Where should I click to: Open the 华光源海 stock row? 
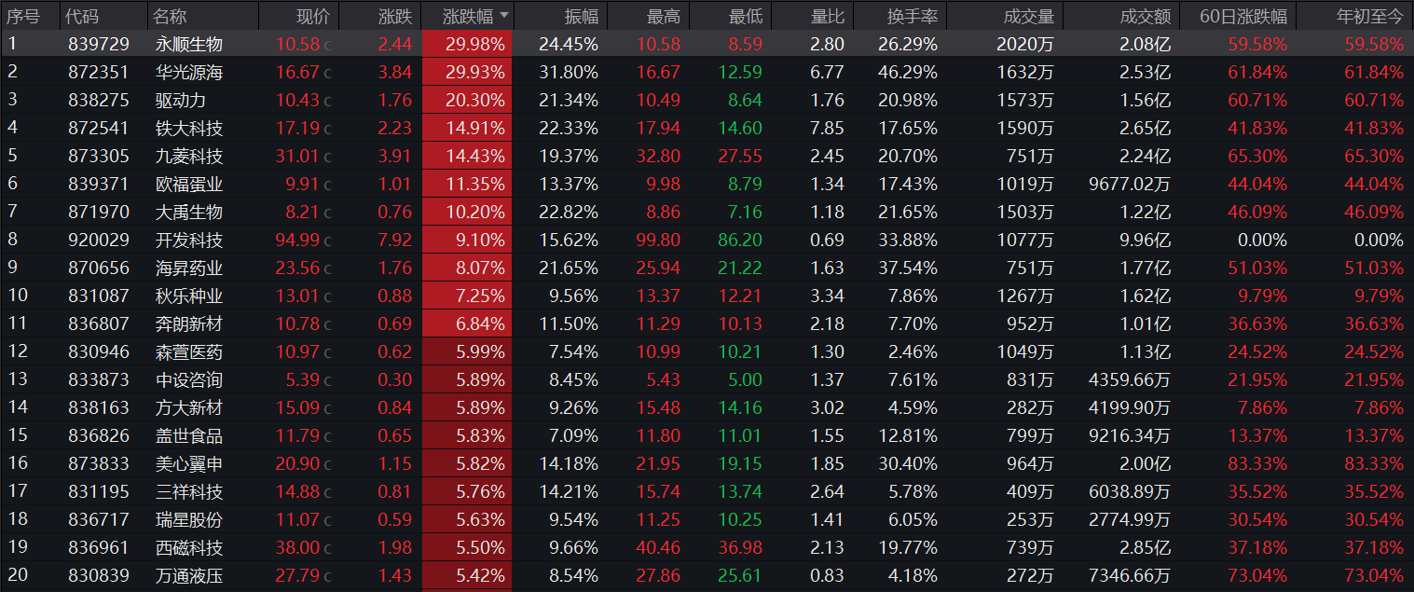click(188, 72)
